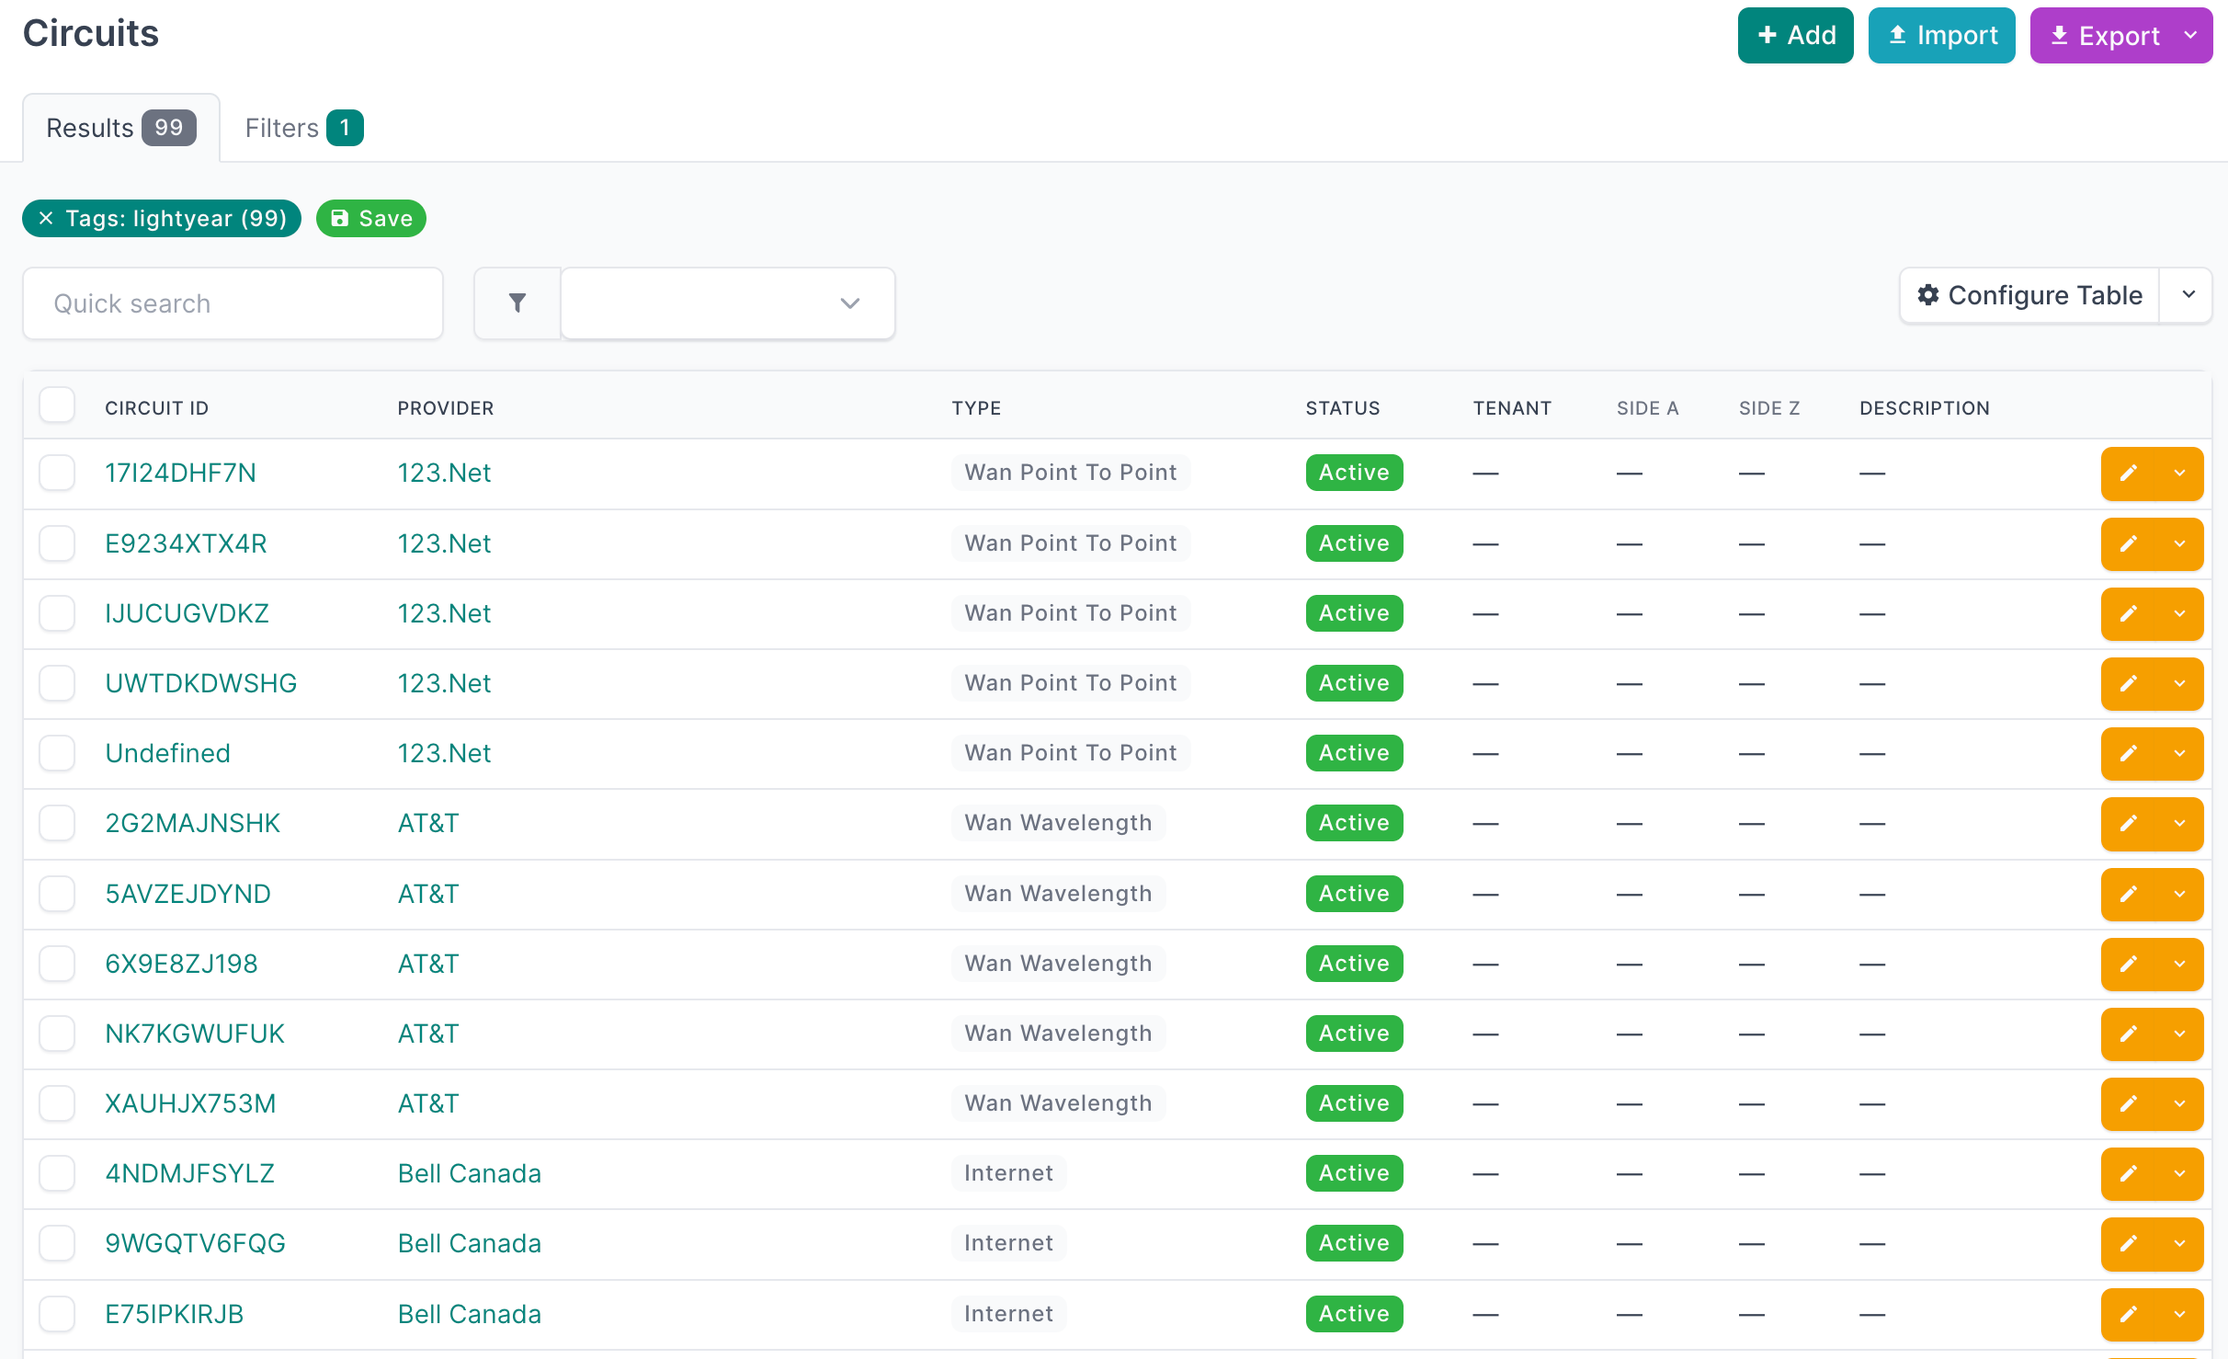Expand row actions chevron for UWTDKDWSHG
Image resolution: width=2228 pixels, height=1359 pixels.
pos(2179,683)
